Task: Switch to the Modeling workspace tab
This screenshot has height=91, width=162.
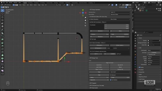Action: [x=30, y=3]
